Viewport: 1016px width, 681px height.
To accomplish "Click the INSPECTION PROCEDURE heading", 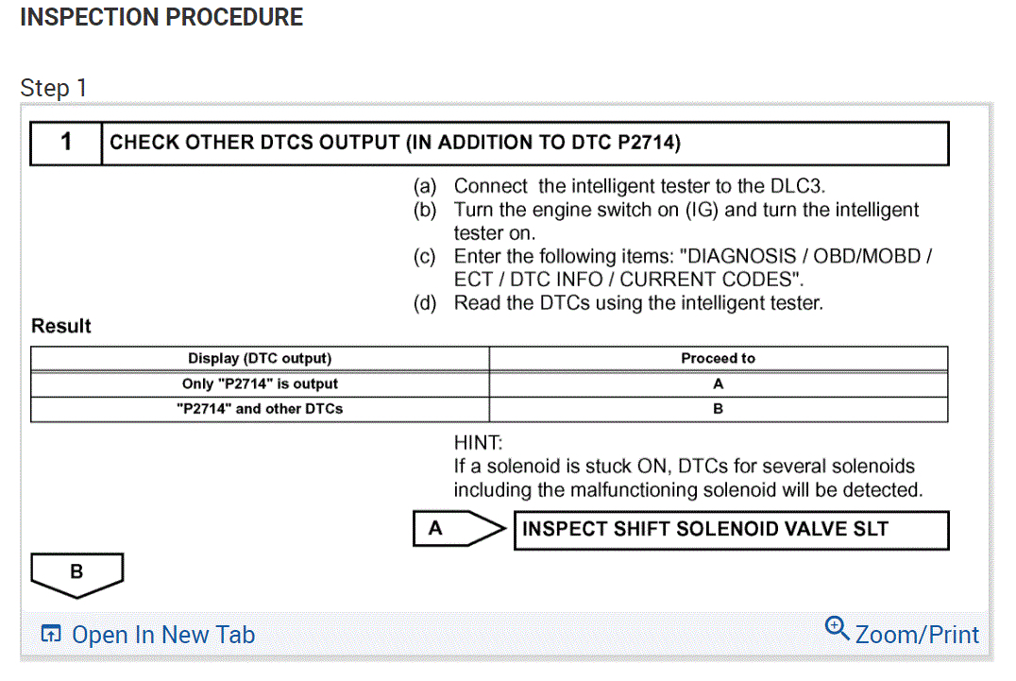I will (161, 17).
